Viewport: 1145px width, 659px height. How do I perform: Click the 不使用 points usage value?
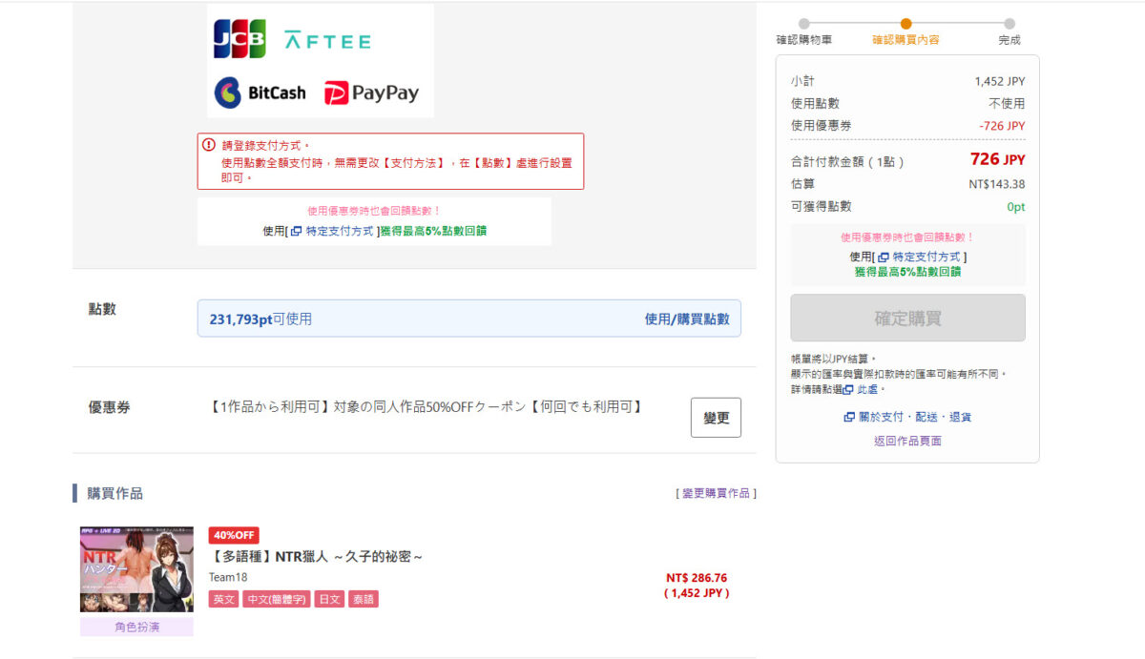click(x=1007, y=104)
